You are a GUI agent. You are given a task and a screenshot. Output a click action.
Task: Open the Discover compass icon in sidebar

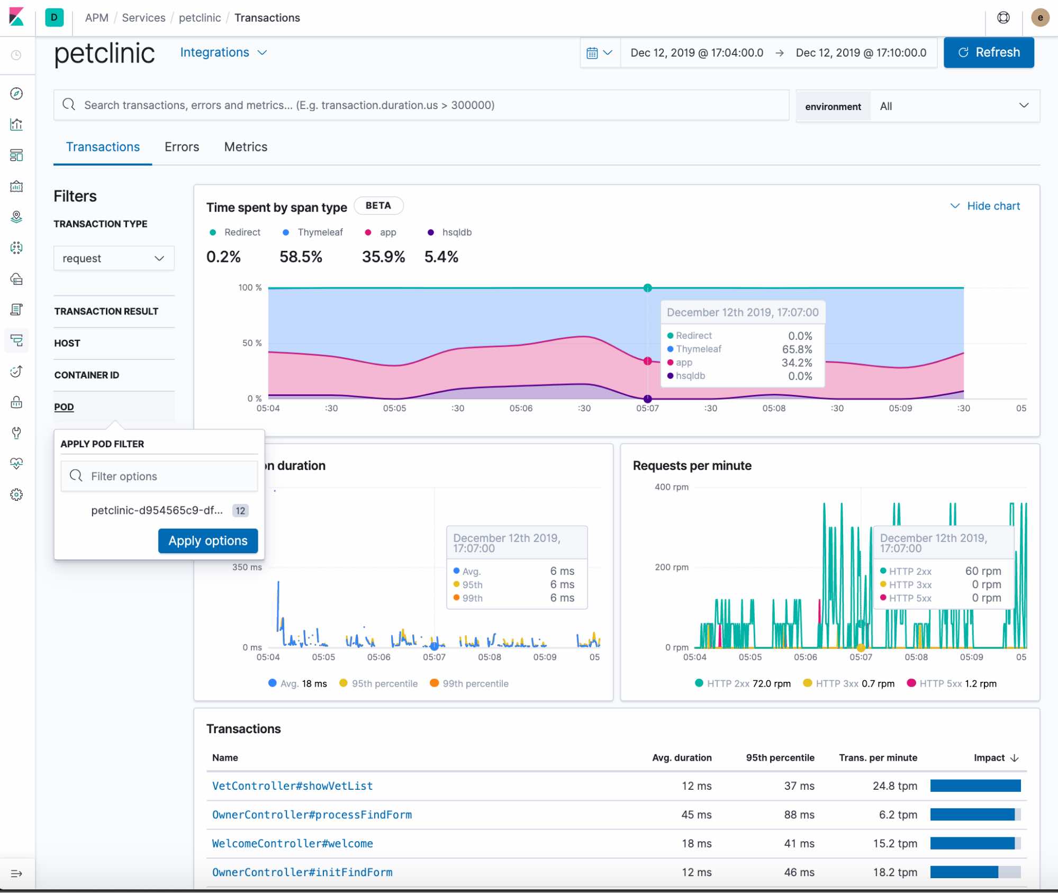[16, 93]
